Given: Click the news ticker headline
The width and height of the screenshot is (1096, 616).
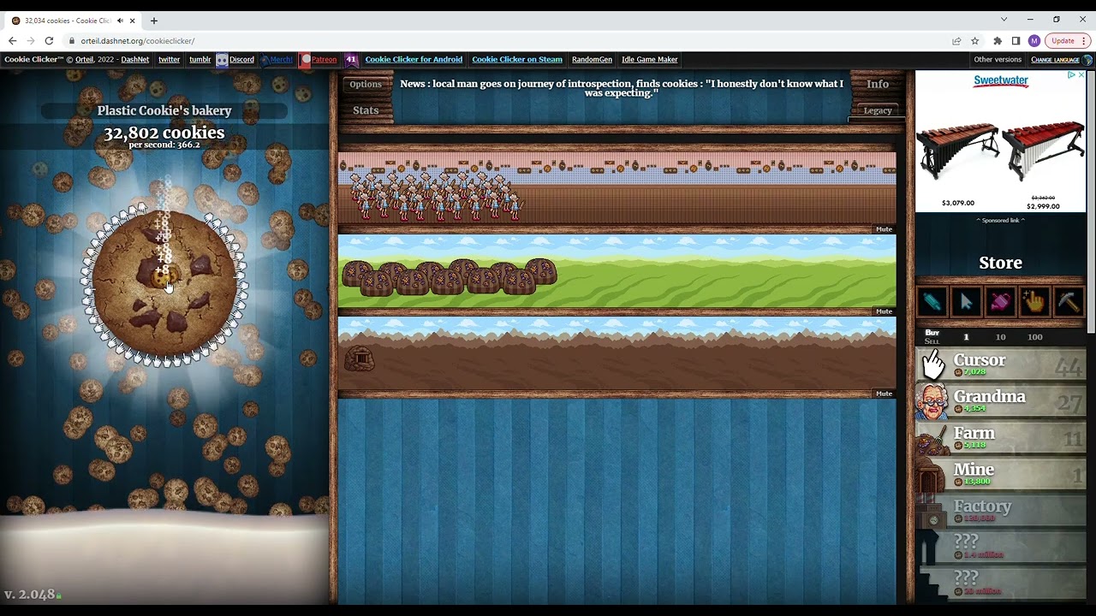Looking at the screenshot, I should pyautogui.click(x=622, y=88).
